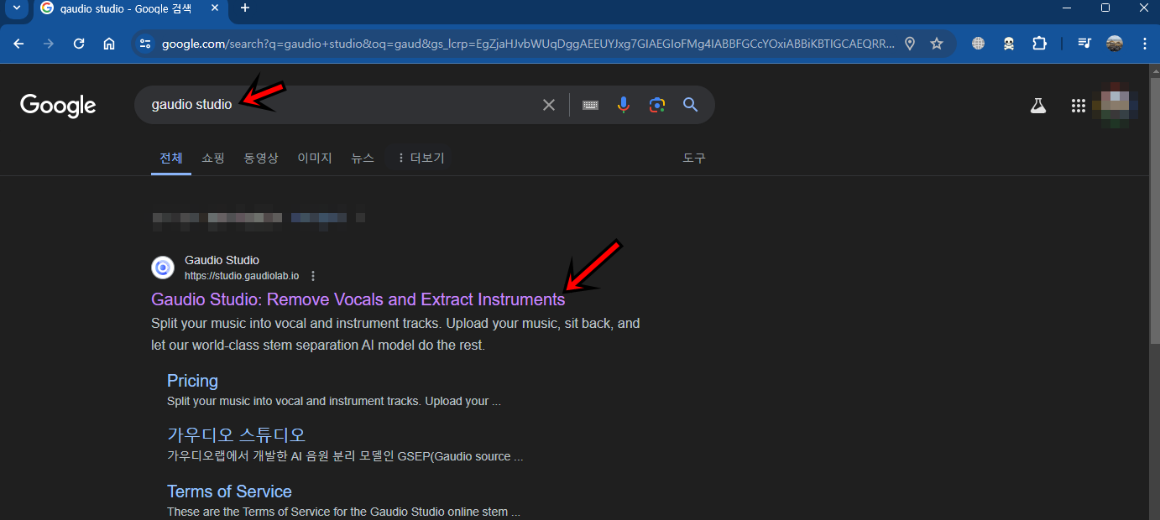Click the 'These are the Terms of Service' snippet
This screenshot has height=520, width=1160.
(x=343, y=512)
